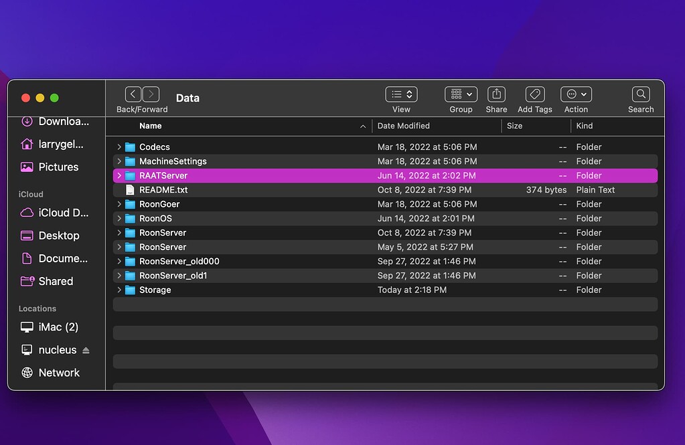The image size is (685, 445).
Task: Click the "Jun 14, 2022 at 2:01 PM" date
Action: 426,218
